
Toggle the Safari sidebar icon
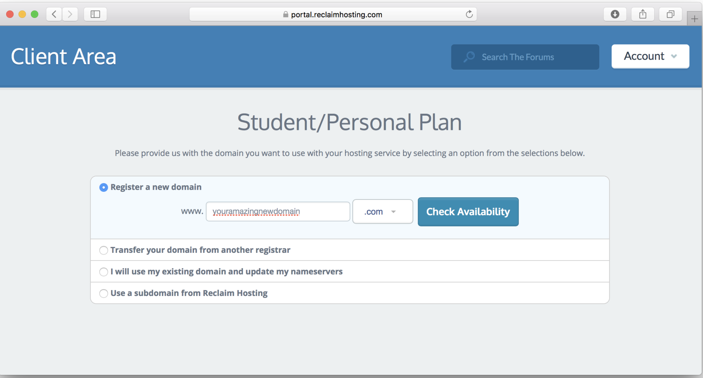(x=95, y=14)
